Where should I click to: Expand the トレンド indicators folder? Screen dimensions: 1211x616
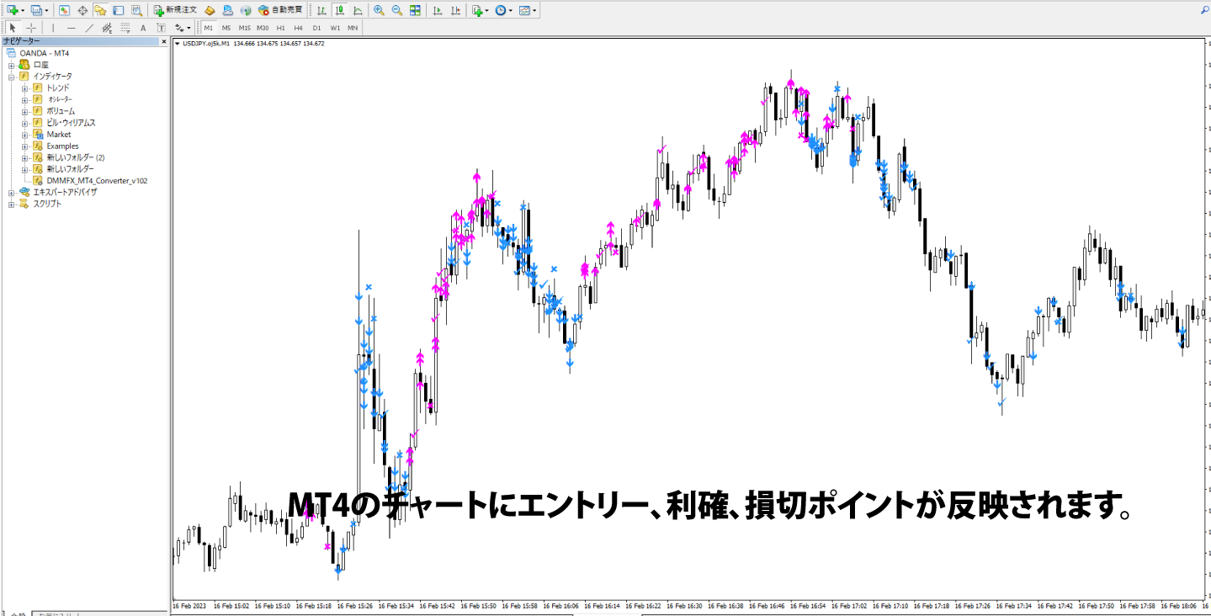[x=25, y=88]
